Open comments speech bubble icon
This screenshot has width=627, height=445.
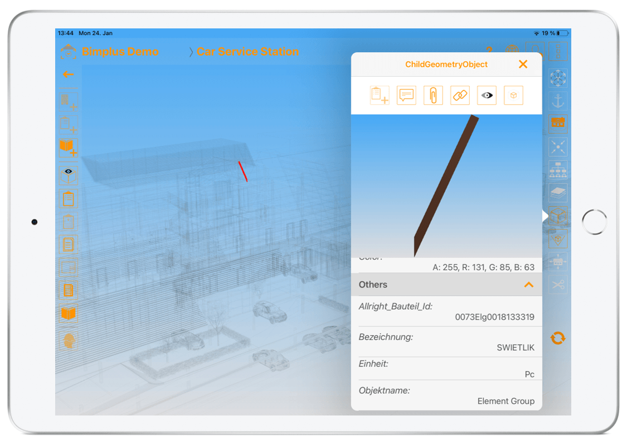406,95
